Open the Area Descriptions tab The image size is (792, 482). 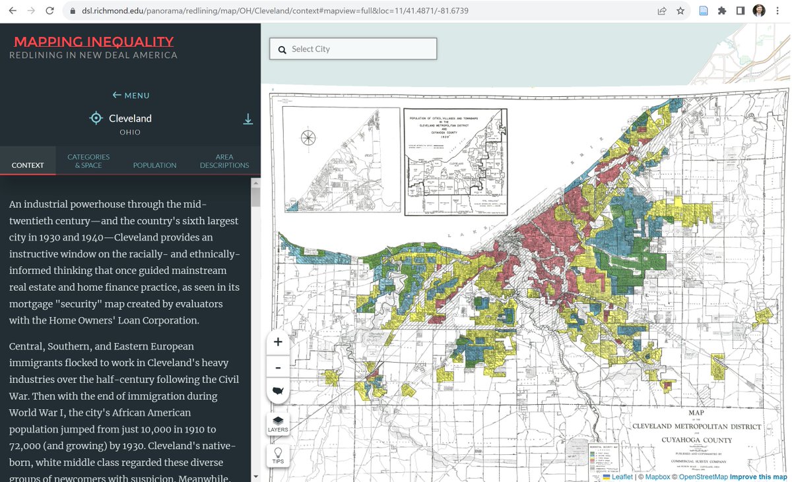tap(224, 161)
